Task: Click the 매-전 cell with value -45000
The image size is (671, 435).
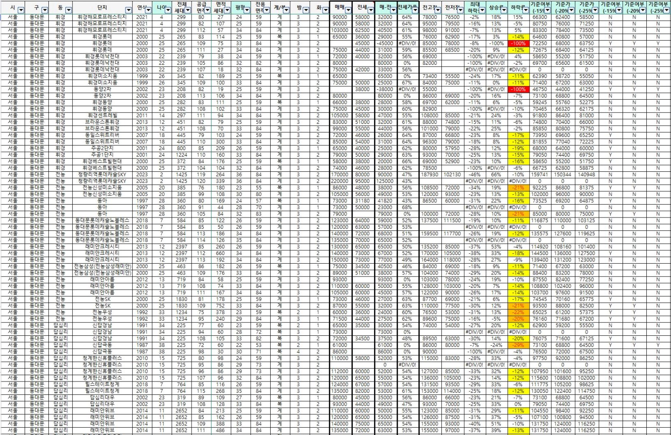Action: [386, 44]
